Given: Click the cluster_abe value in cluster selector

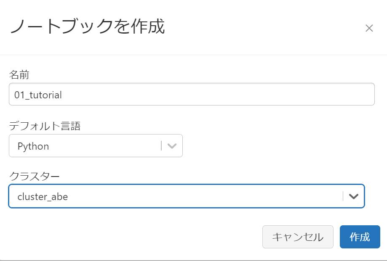Looking at the screenshot, I should click(x=43, y=196).
